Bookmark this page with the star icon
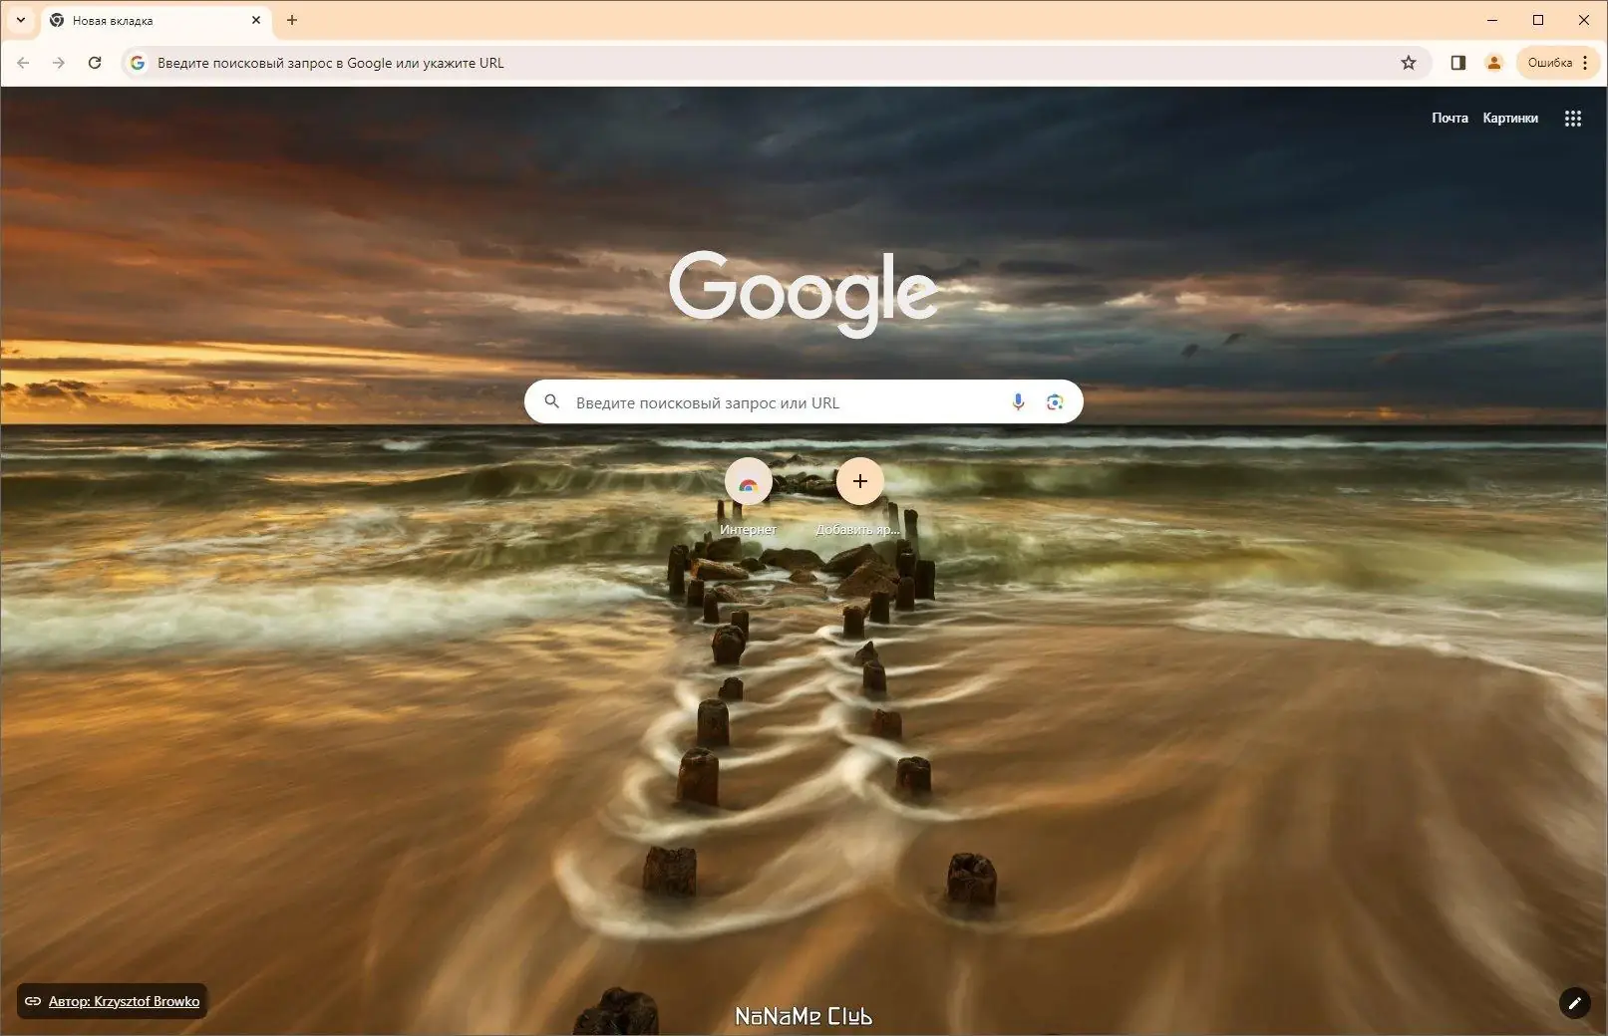Image resolution: width=1608 pixels, height=1036 pixels. click(x=1409, y=62)
